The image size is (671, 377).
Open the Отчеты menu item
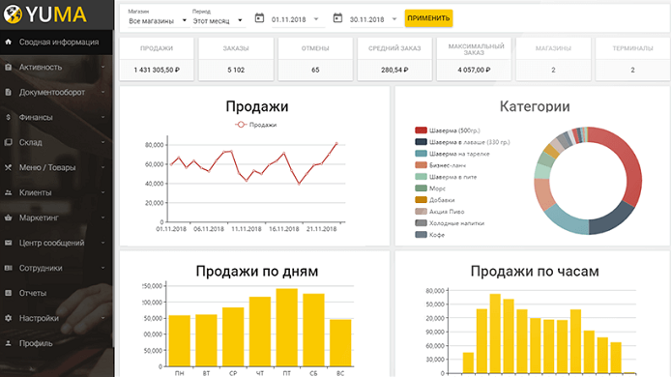[x=56, y=293]
